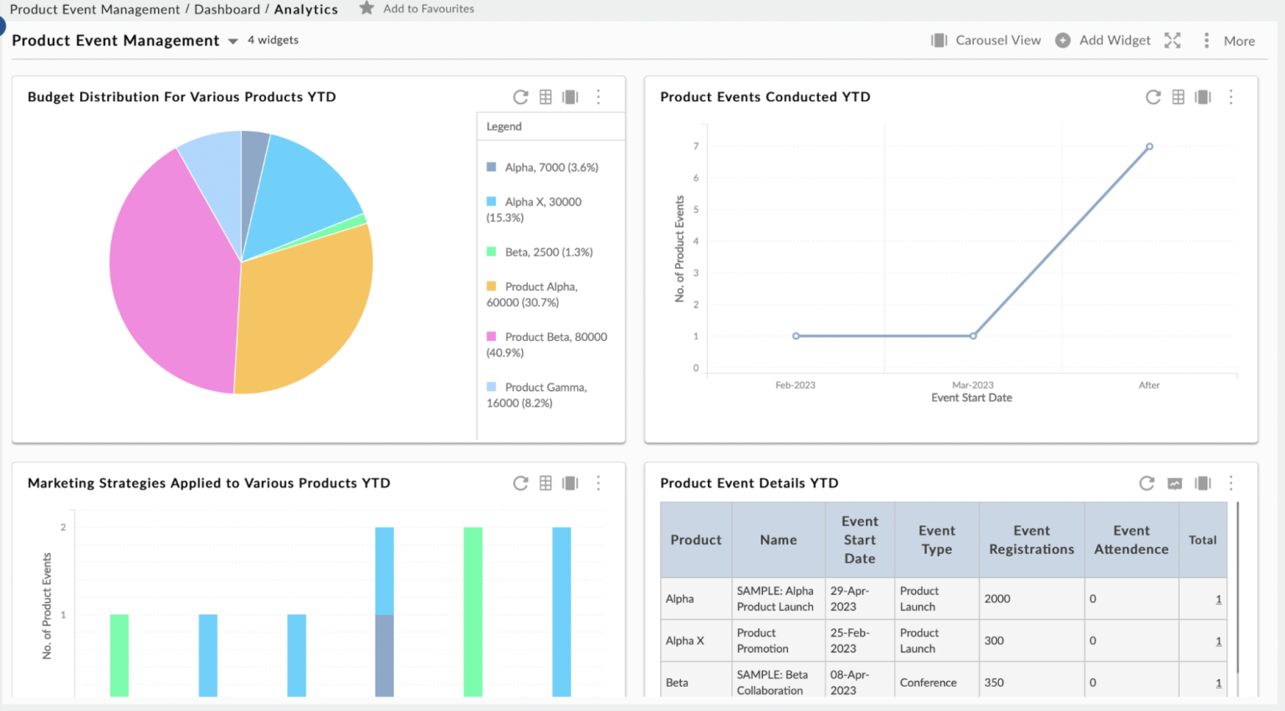This screenshot has height=711, width=1285.
Task: Refresh the Product Event Details widget
Action: [x=1147, y=483]
